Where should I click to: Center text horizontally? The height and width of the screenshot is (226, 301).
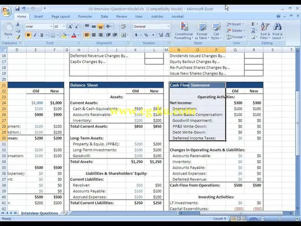click(93, 35)
